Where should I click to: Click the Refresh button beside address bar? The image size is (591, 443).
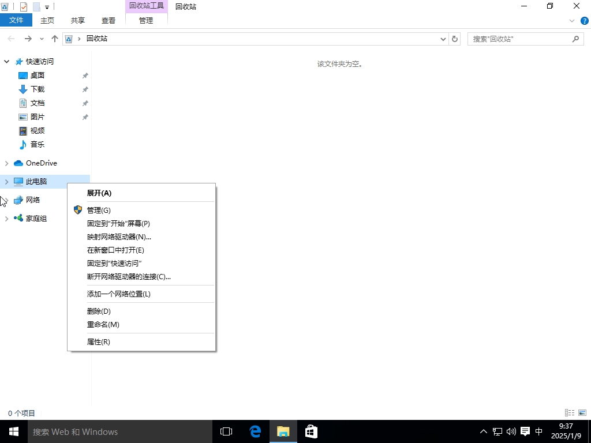pos(455,39)
